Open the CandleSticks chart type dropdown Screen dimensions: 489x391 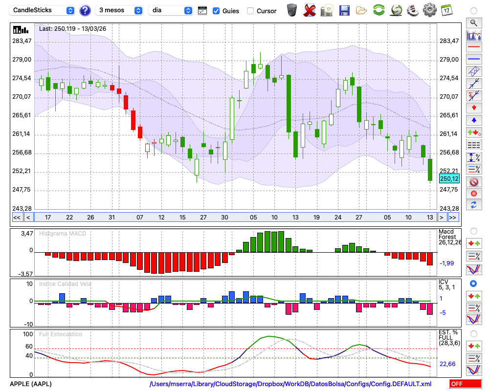pos(43,10)
